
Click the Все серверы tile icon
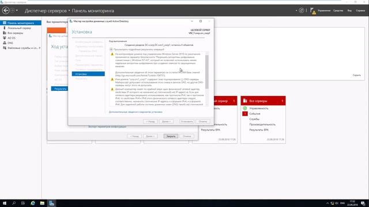(x=245, y=101)
